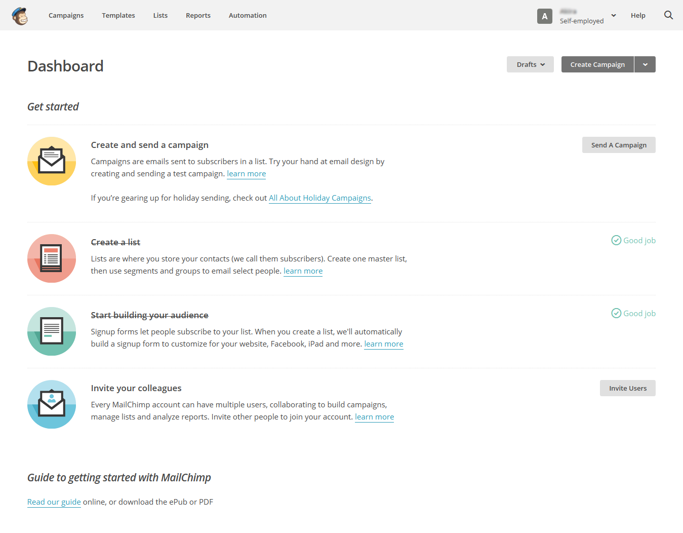683x533 pixels.
Task: Click the Good job checkmark for Create a list
Action: [616, 240]
